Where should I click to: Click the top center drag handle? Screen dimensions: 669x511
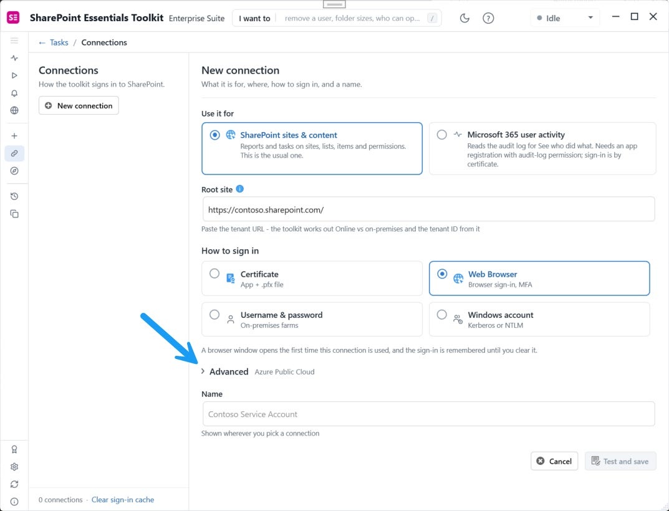[x=334, y=4]
